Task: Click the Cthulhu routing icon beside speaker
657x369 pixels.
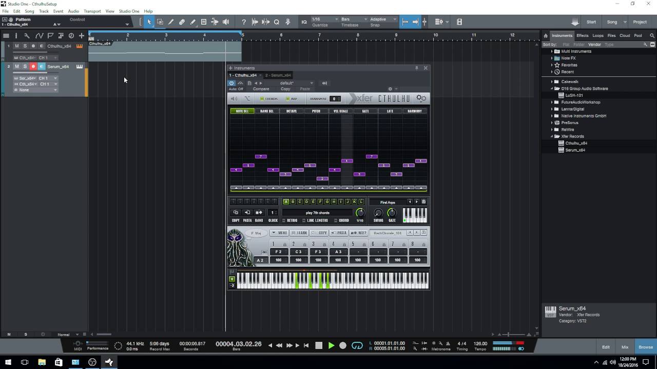Action: (247, 98)
